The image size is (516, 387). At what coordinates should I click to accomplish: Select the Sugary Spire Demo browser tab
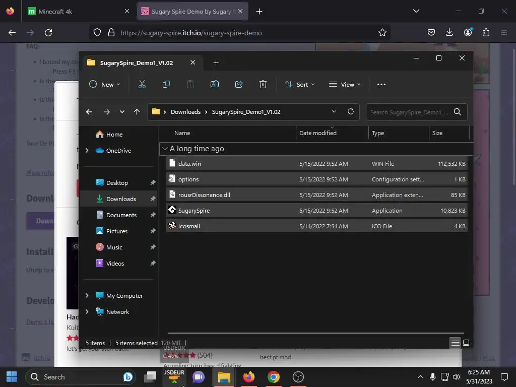tap(192, 11)
